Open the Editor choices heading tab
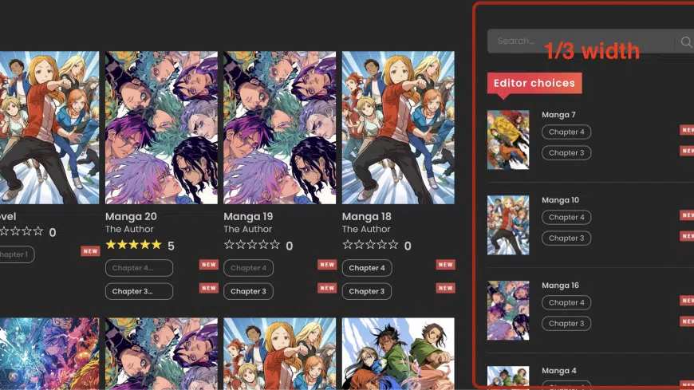The image size is (694, 390). pyautogui.click(x=534, y=83)
